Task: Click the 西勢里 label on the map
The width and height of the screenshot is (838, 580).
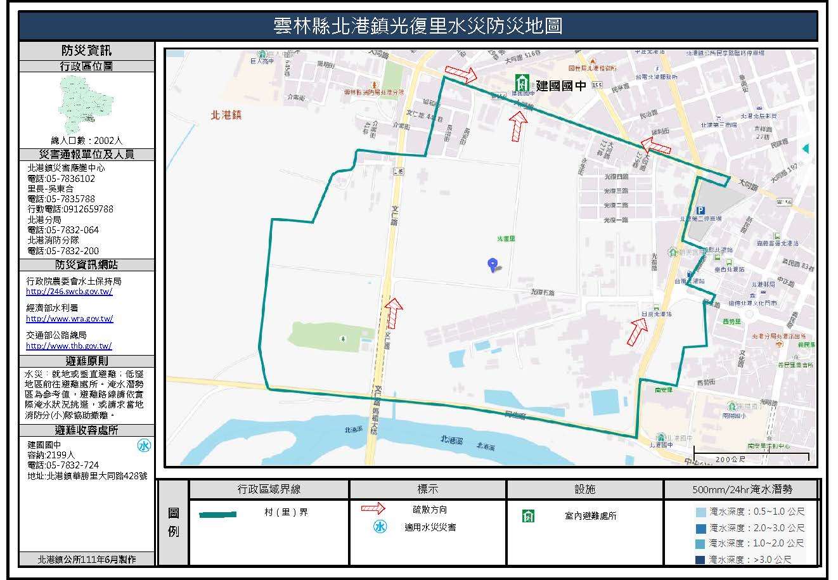Action: (732, 321)
